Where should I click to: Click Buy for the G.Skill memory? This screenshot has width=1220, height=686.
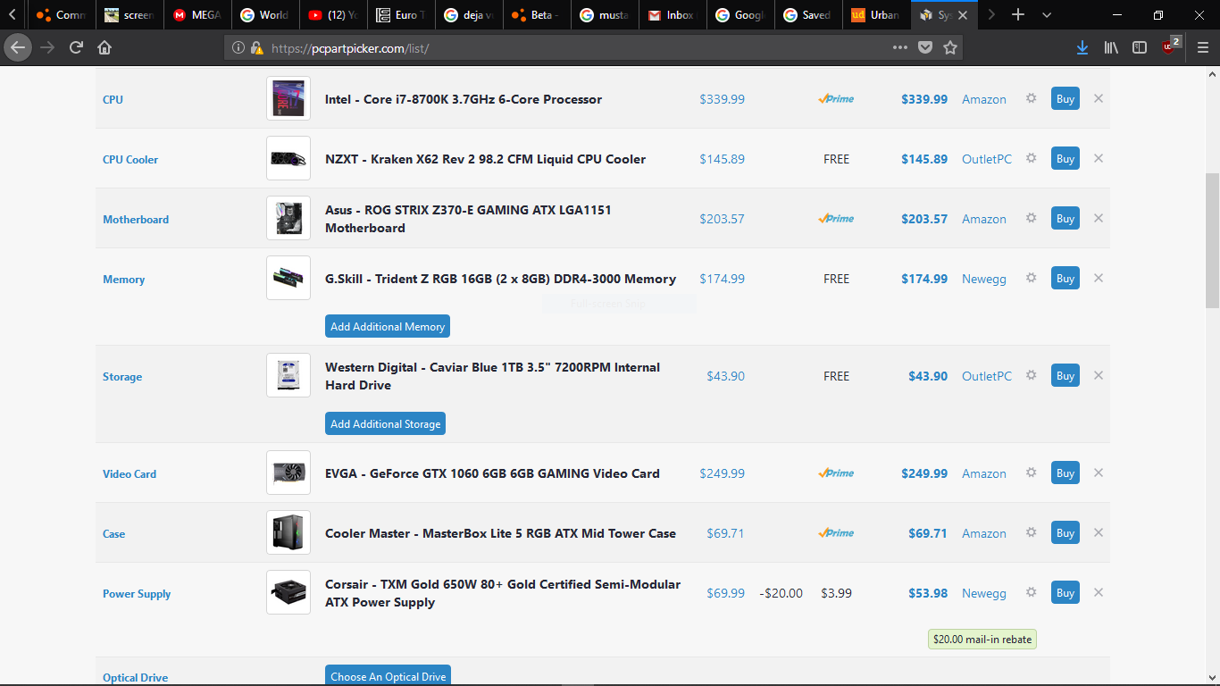pyautogui.click(x=1065, y=278)
